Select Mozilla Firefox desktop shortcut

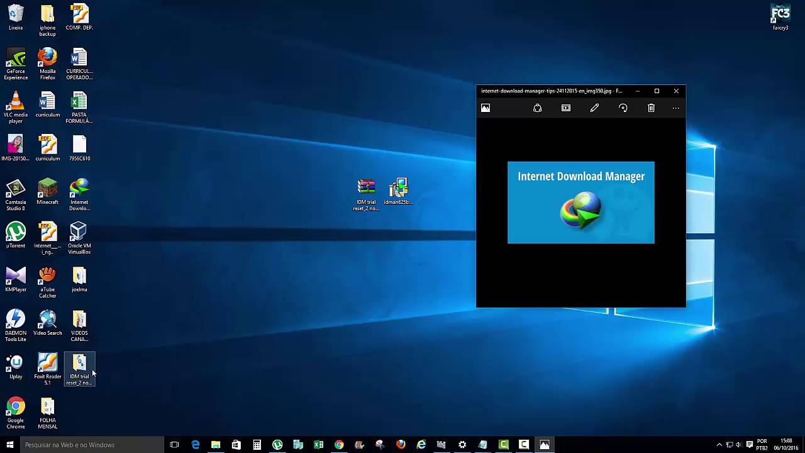click(x=47, y=64)
